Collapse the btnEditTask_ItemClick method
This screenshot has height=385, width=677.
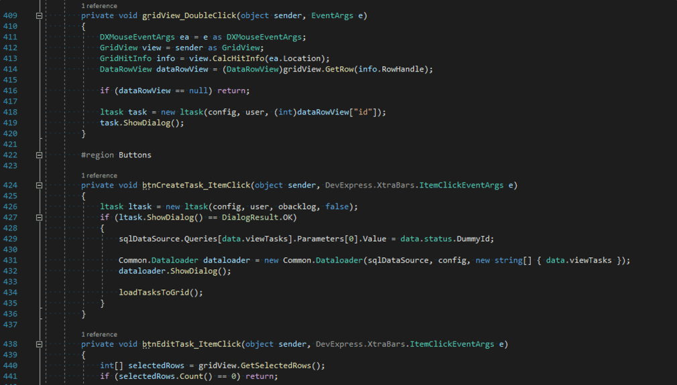coord(39,344)
